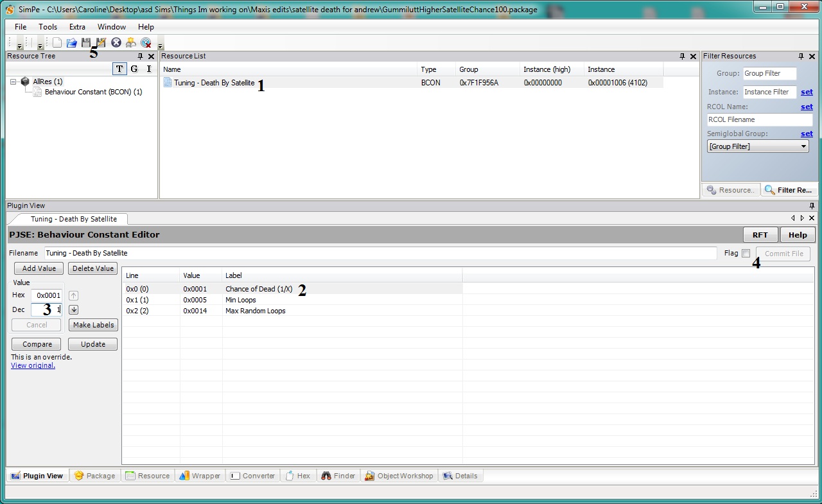Click the set link next to Semiglobal Group
This screenshot has height=504, width=822.
pos(807,134)
